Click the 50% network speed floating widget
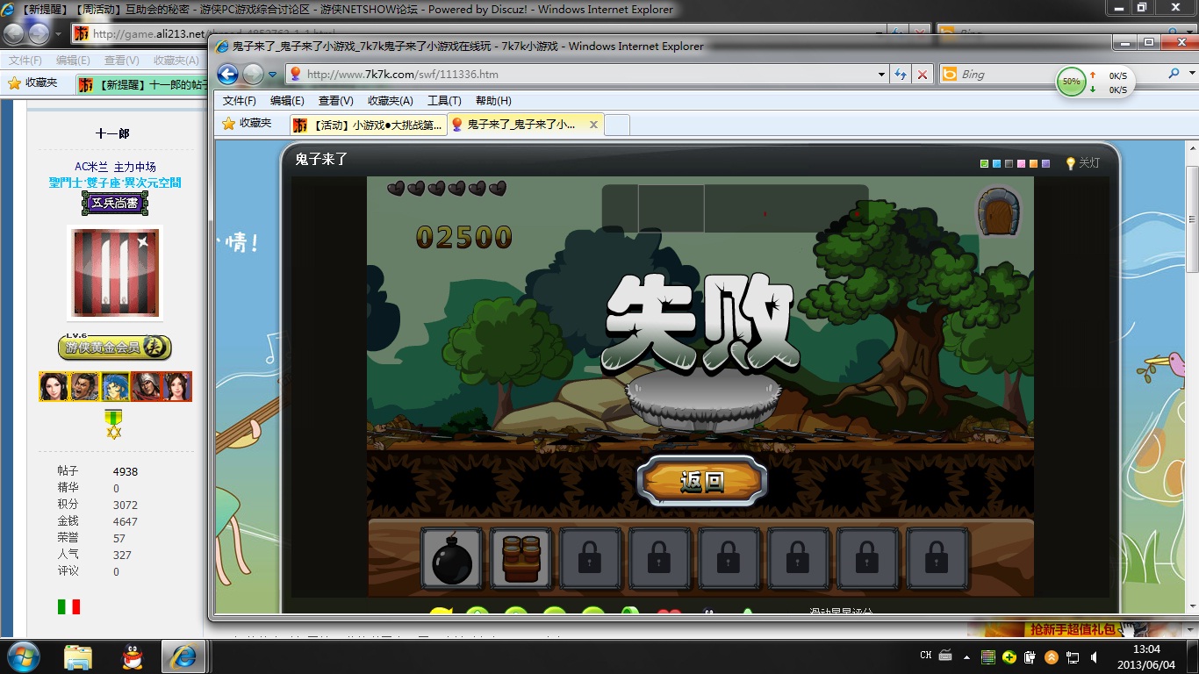The height and width of the screenshot is (674, 1199). pyautogui.click(x=1095, y=82)
